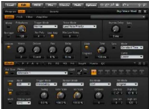
Task: Open the QC page
Action: (103, 64)
